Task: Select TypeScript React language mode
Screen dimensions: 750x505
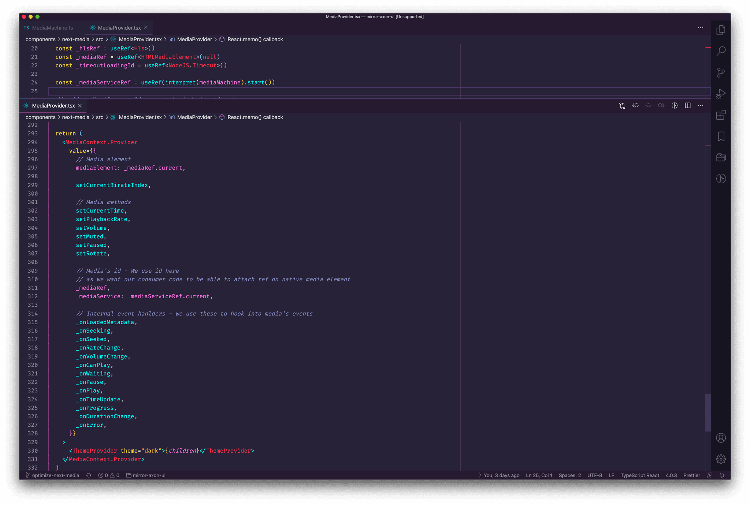Action: point(639,475)
